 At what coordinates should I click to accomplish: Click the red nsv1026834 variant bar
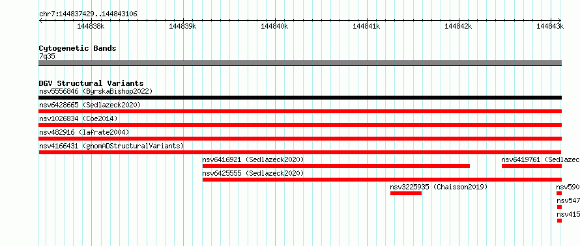pyautogui.click(x=300, y=125)
